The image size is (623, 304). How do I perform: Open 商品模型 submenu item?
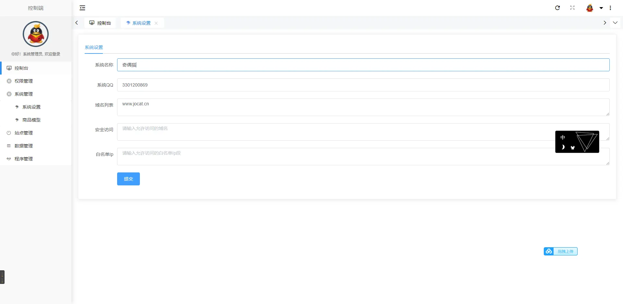point(36,120)
